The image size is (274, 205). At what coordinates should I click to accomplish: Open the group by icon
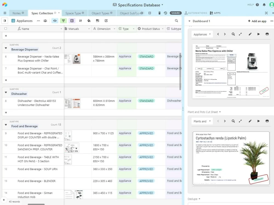[72, 21]
